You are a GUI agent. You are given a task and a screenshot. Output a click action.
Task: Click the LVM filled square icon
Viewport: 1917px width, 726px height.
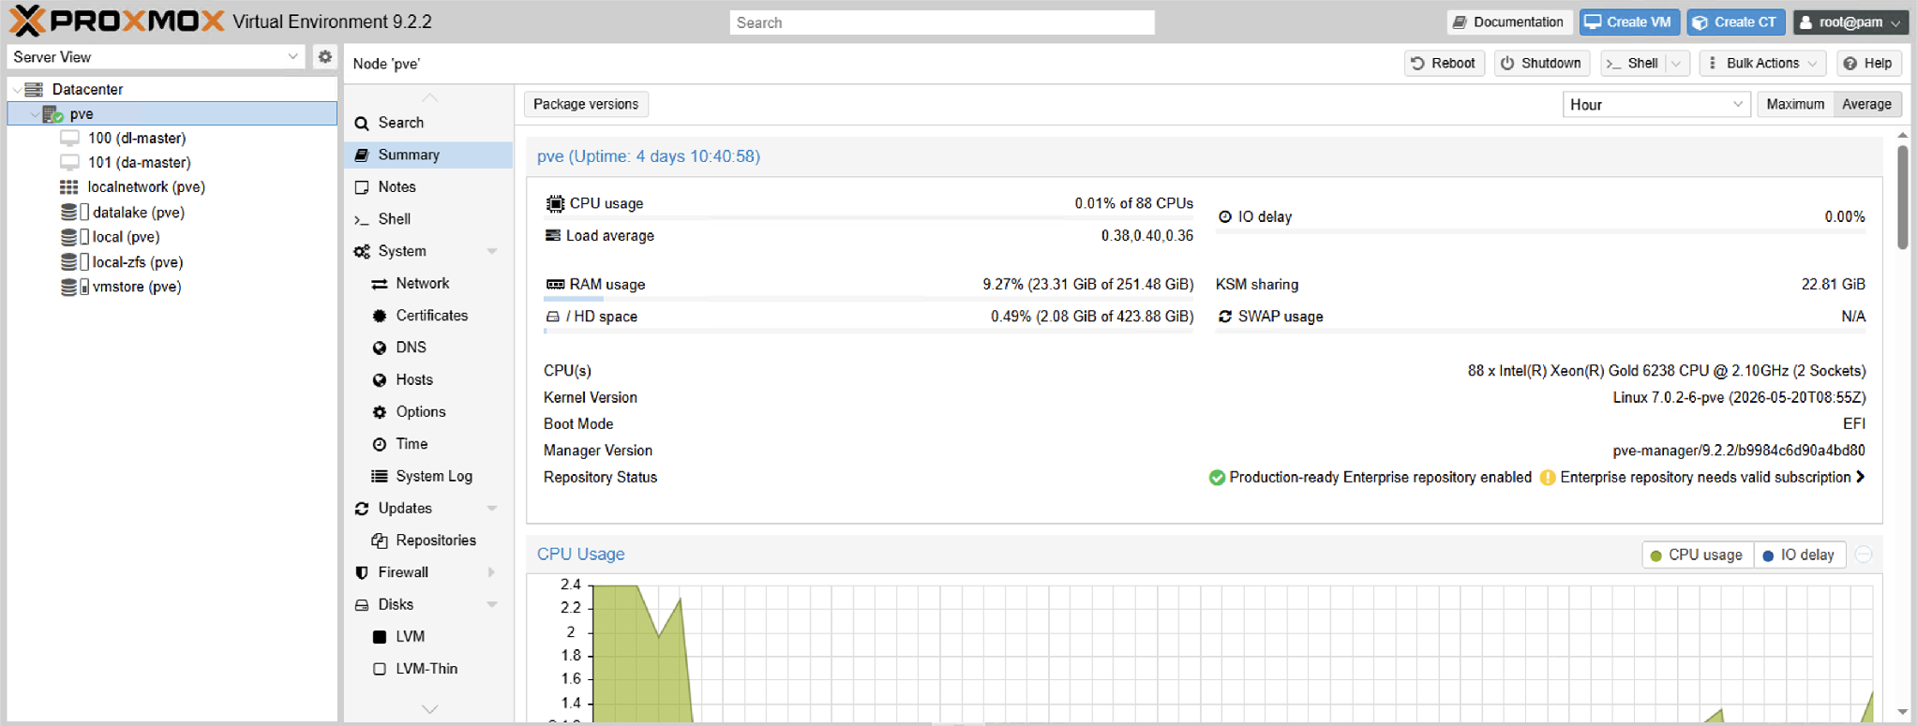pyautogui.click(x=380, y=637)
